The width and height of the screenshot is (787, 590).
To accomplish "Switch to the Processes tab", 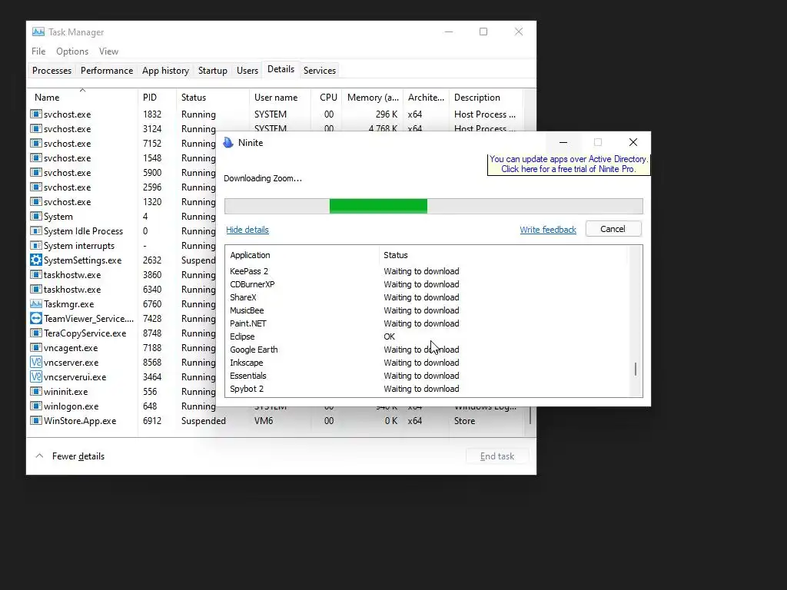I will (x=51, y=70).
